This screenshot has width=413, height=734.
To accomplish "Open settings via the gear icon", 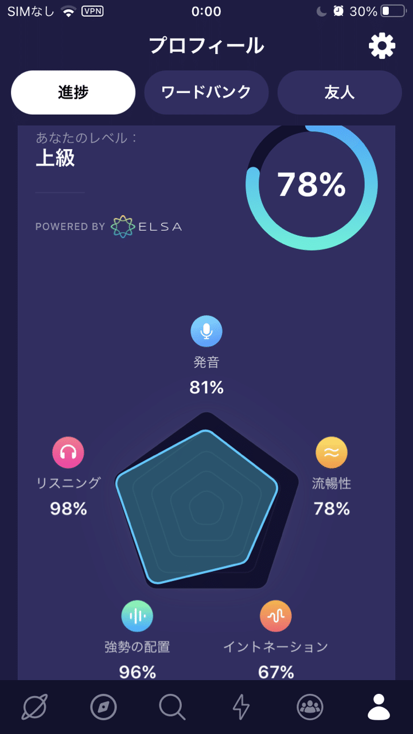I will [x=382, y=45].
